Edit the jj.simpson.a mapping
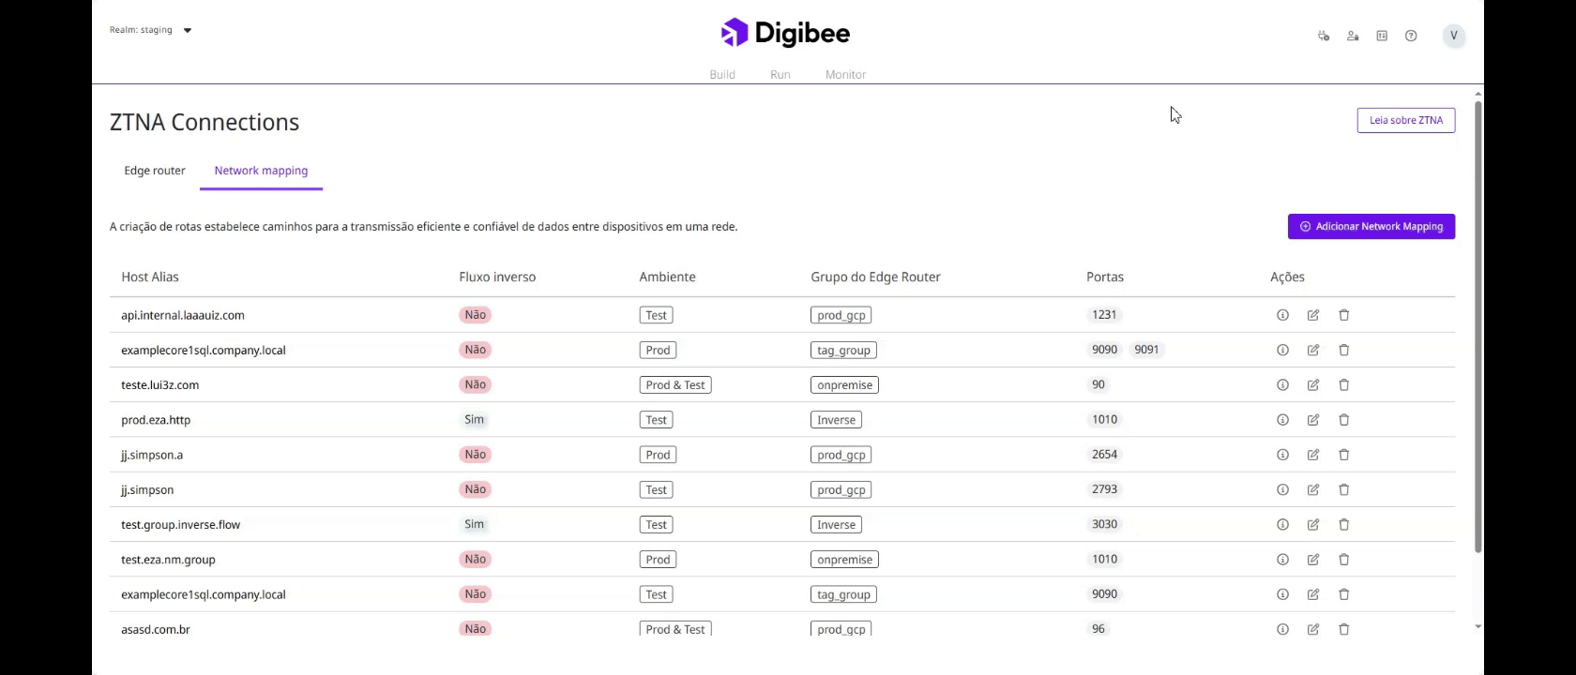 click(x=1313, y=455)
